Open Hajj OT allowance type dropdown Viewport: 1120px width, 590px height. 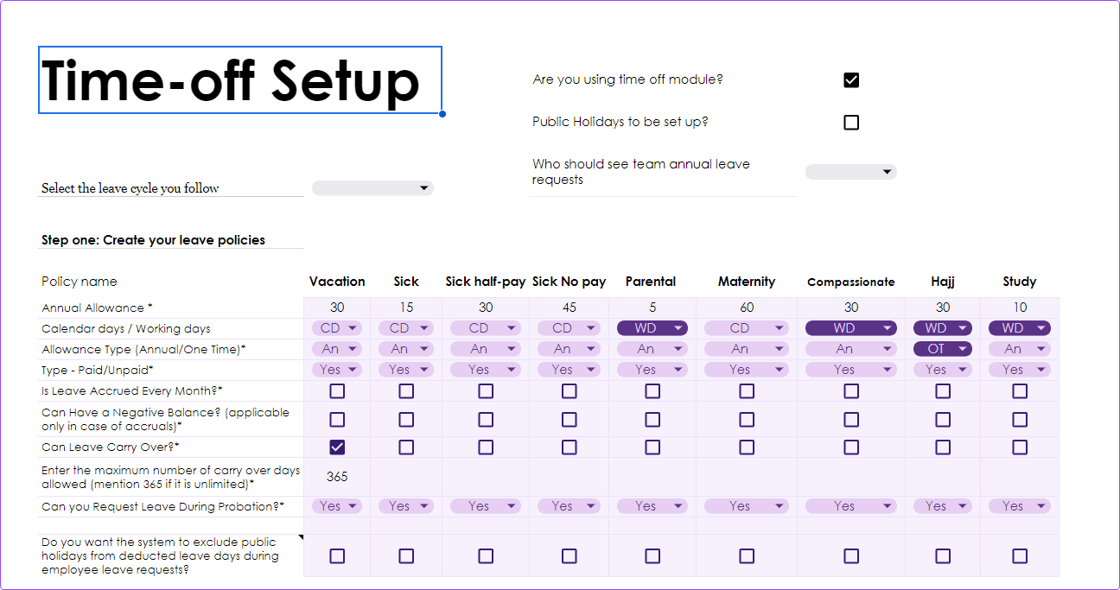pos(943,349)
